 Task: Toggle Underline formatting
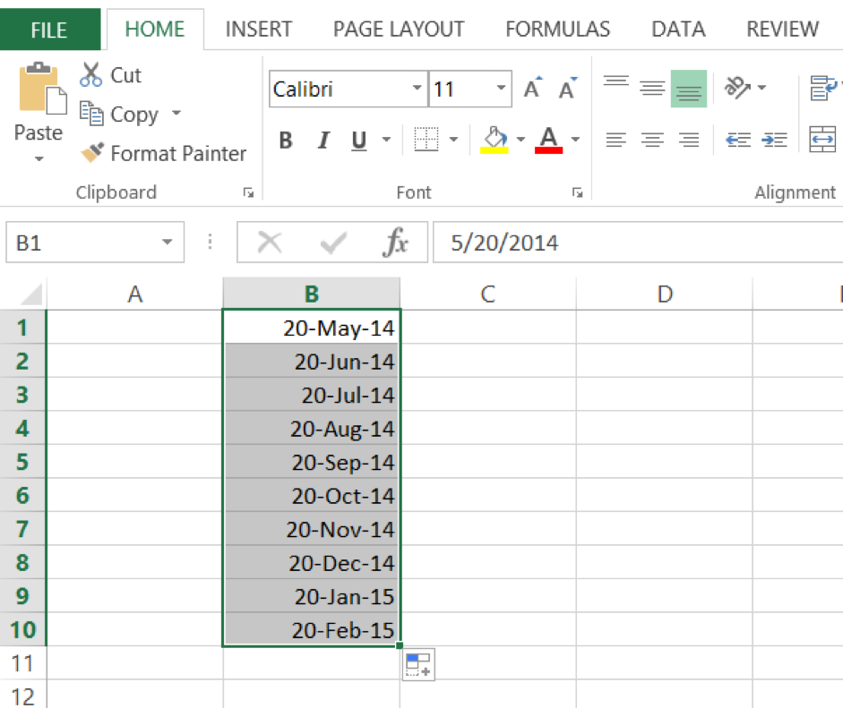(x=358, y=141)
